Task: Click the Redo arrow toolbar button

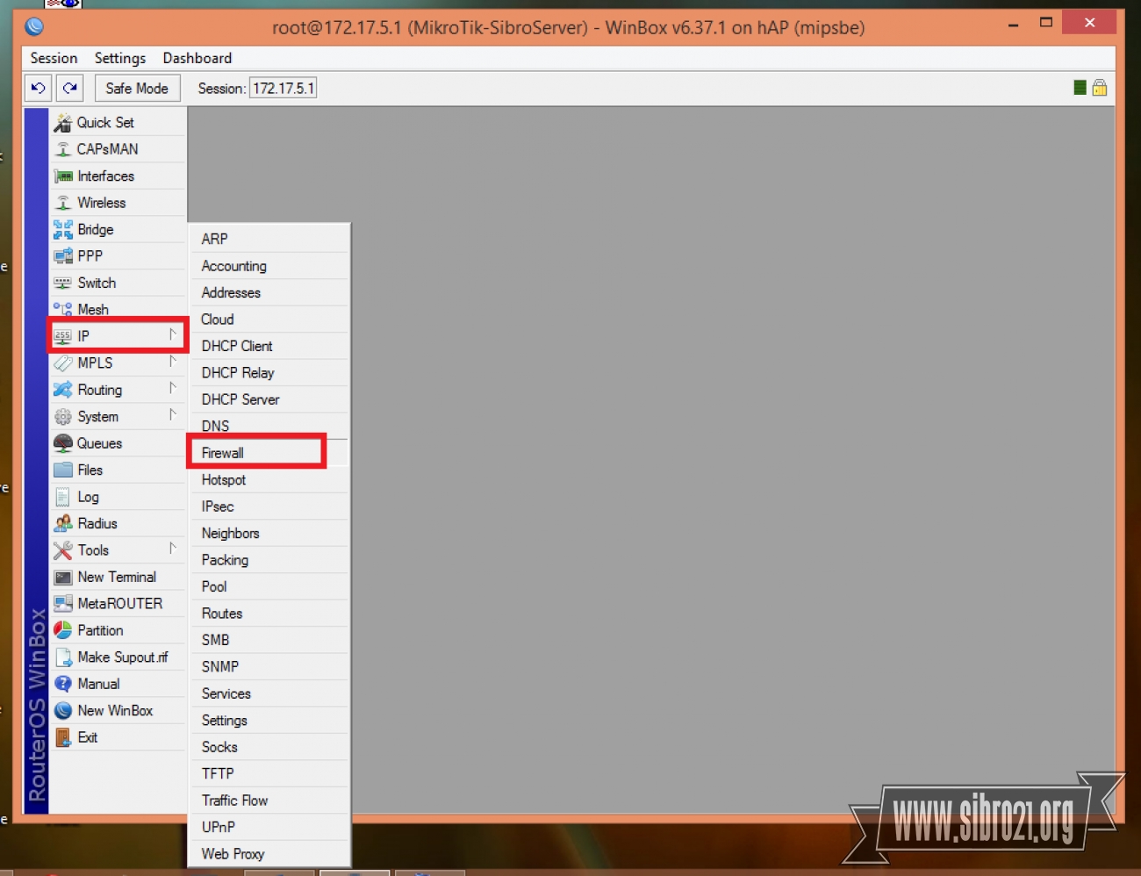Action: 70,89
